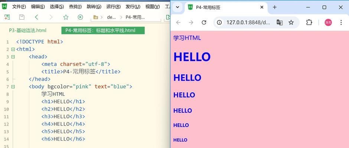
Task: Click 学习HTML text in the browser page
Action: 187,38
